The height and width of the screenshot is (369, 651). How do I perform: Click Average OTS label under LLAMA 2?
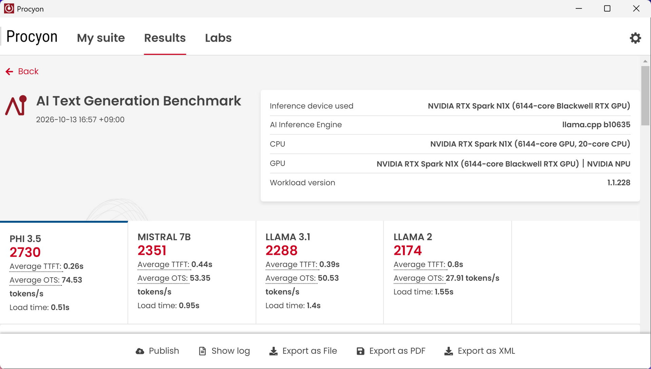pos(419,278)
